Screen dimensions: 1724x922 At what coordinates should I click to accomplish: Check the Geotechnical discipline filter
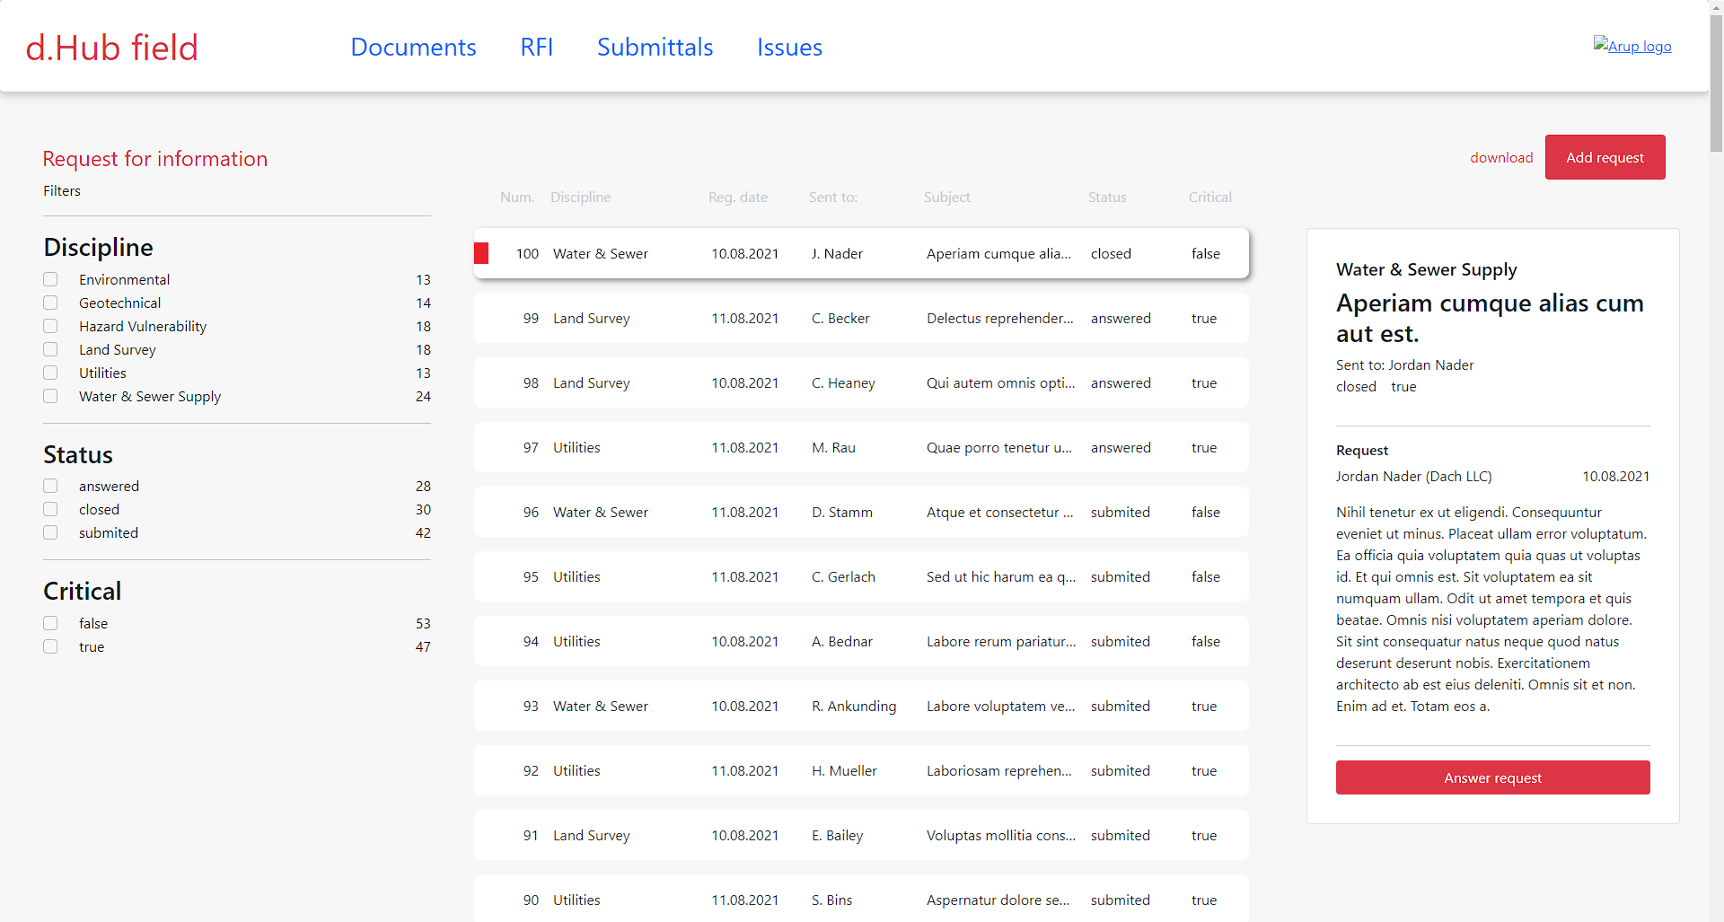pos(50,303)
